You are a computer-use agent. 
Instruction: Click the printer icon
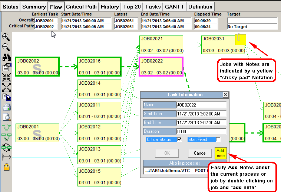point(7,107)
